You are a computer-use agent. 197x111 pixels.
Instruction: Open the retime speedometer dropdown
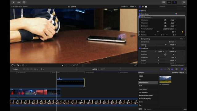tap(24, 65)
